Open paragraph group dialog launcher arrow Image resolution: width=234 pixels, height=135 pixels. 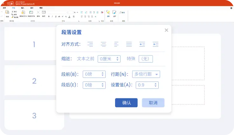pos(99,21)
